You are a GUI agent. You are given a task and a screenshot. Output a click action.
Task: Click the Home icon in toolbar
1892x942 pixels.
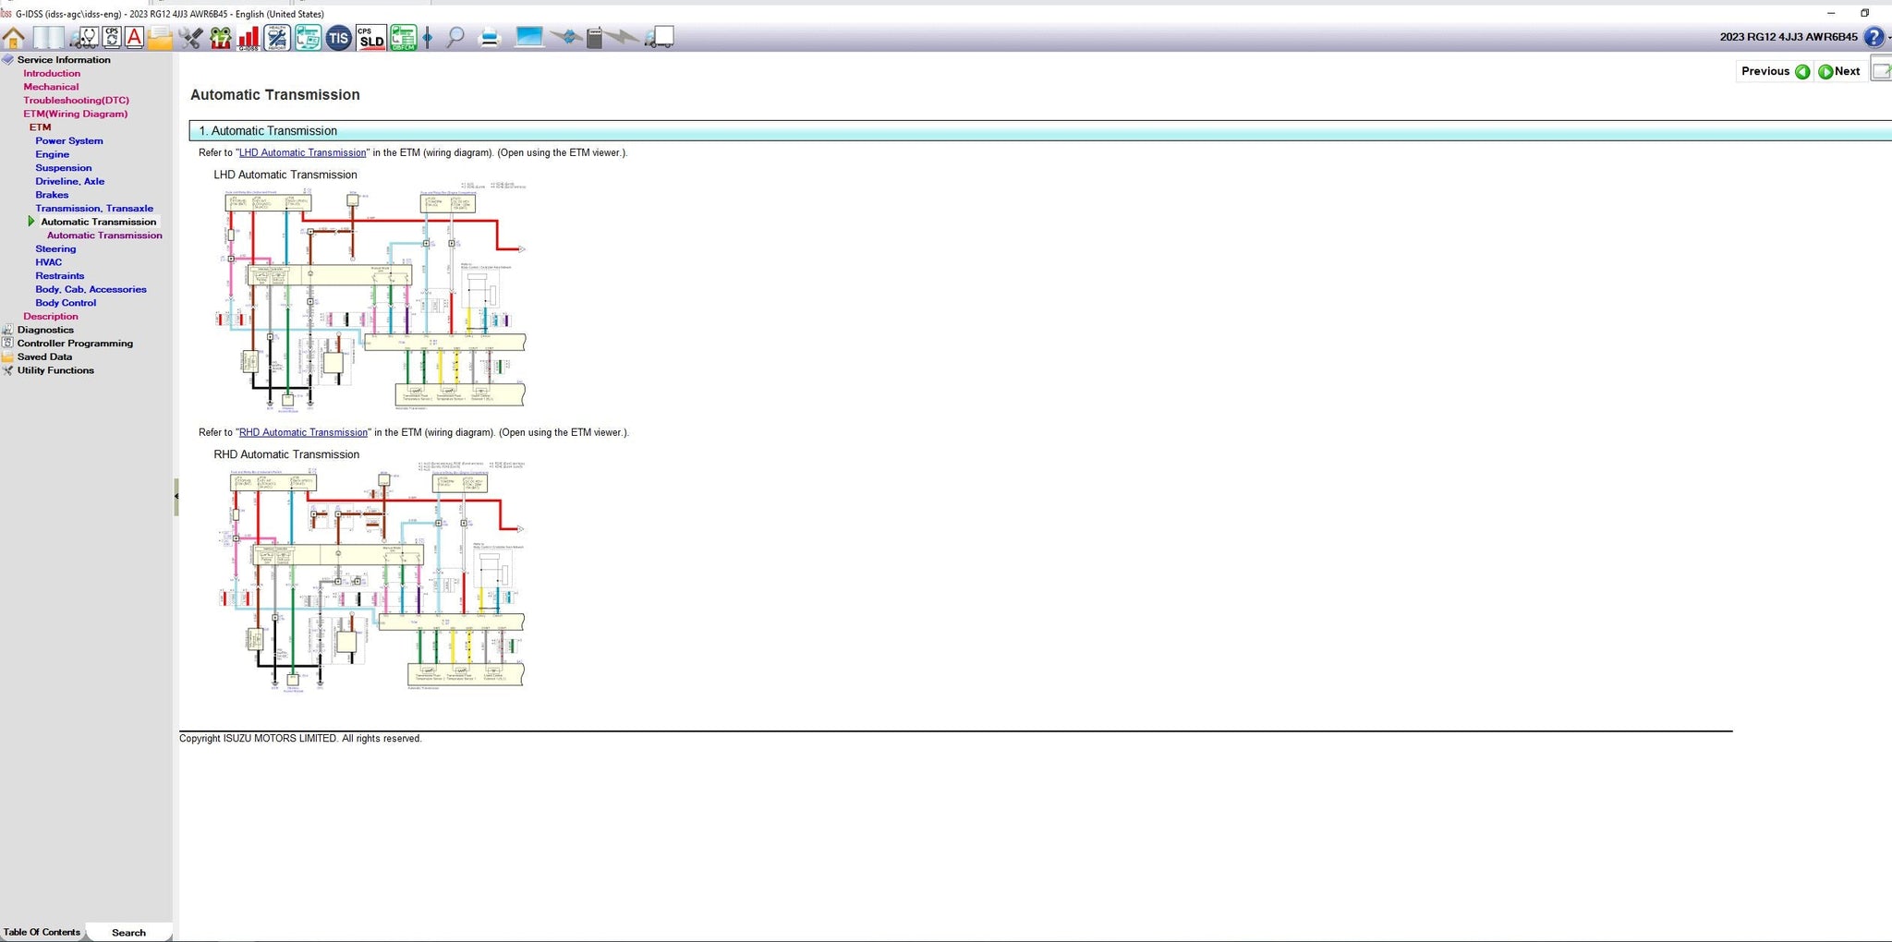[x=14, y=38]
